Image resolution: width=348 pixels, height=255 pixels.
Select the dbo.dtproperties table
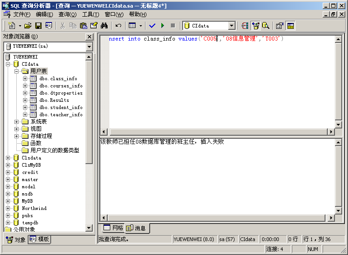[61, 93]
